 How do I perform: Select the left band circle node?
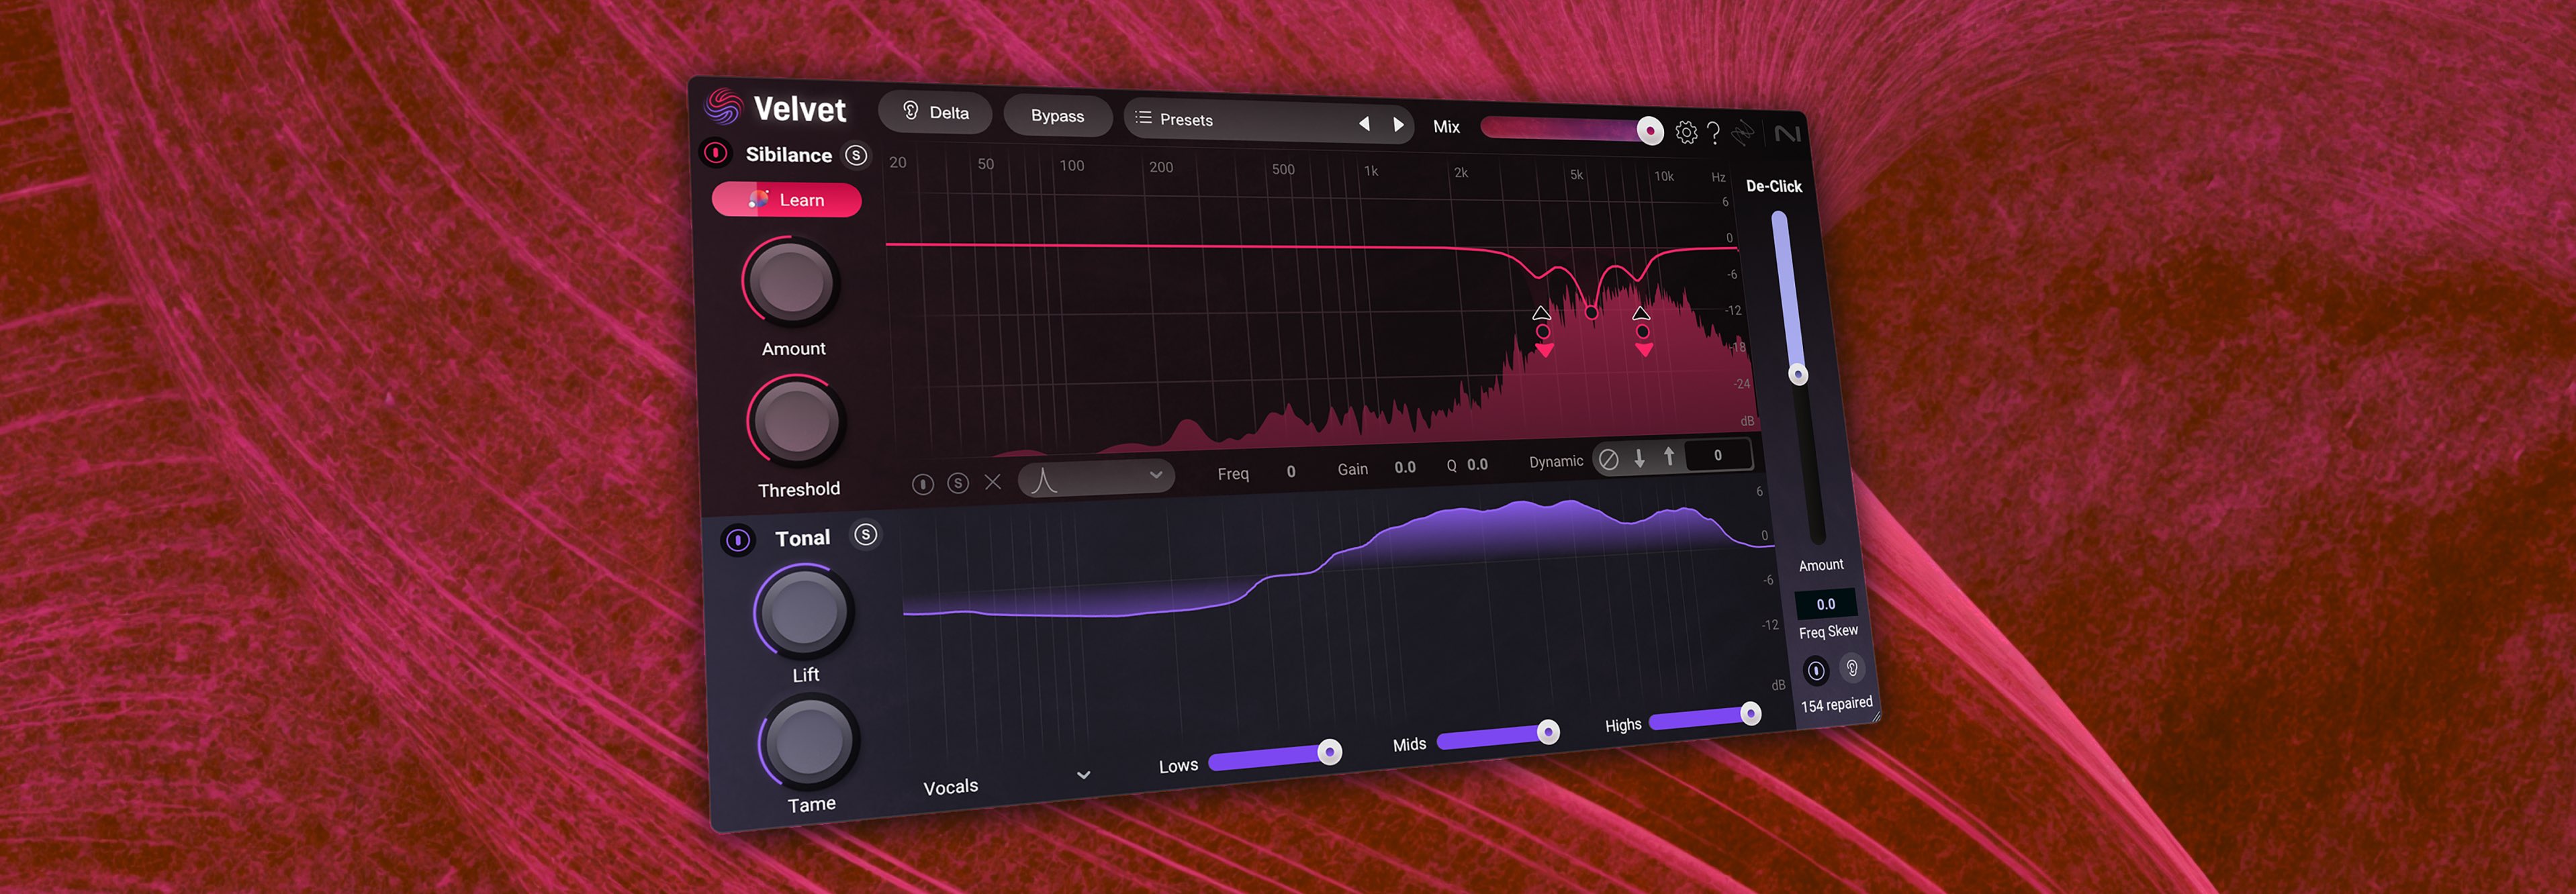click(x=1543, y=331)
